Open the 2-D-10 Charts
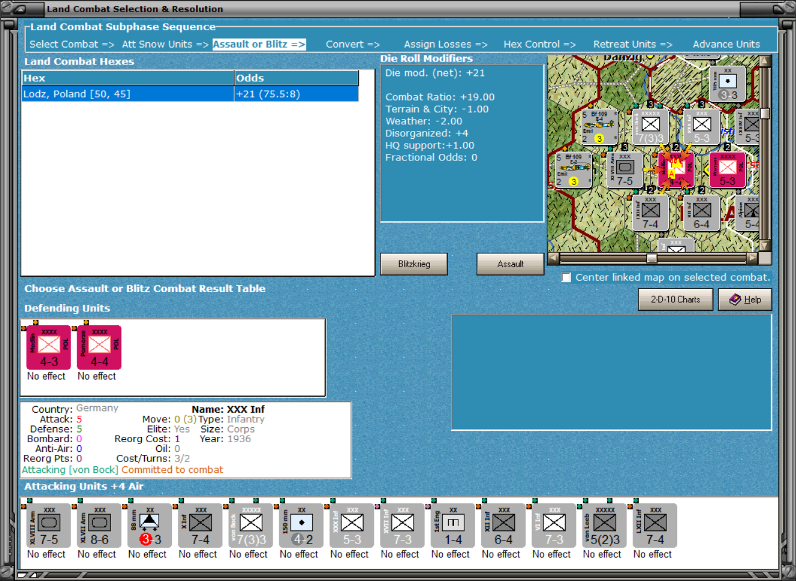The height and width of the screenshot is (581, 796). 675,299
